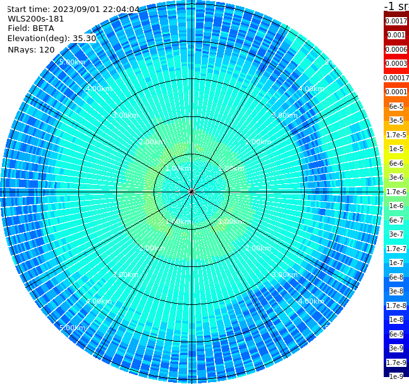Click the 1.7e-6 colorbar value
The image size is (409, 384).
point(396,192)
